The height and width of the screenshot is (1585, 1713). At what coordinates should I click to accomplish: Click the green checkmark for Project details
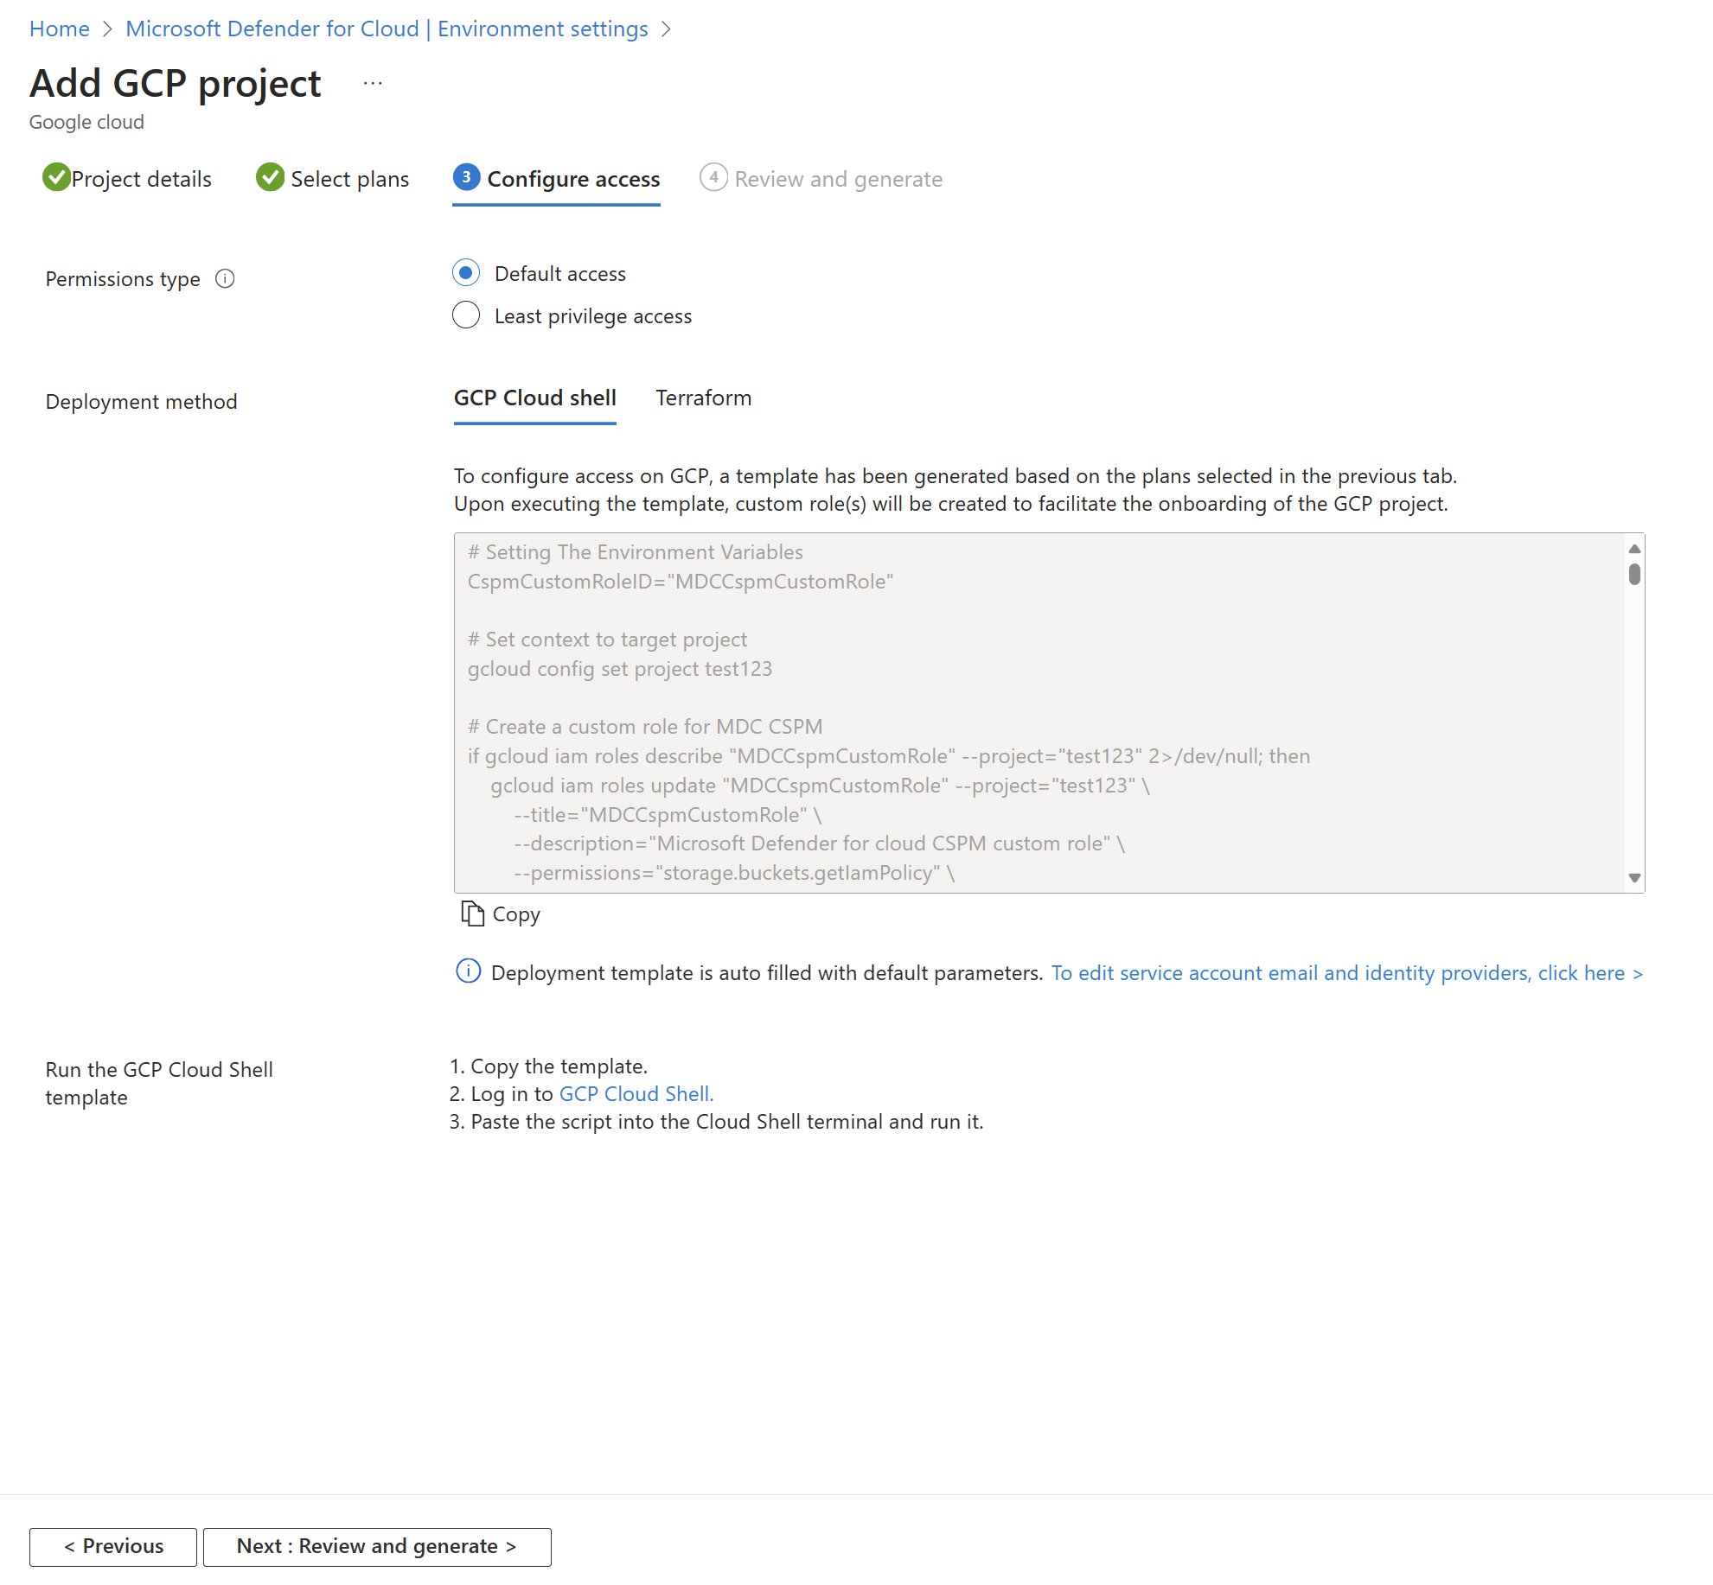click(56, 178)
